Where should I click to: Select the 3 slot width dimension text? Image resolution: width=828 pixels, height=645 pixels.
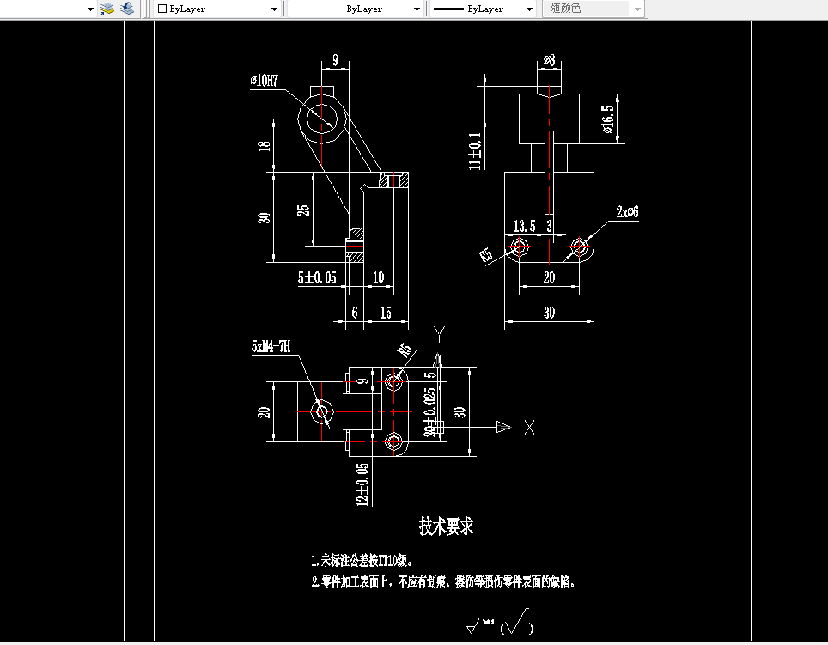pos(549,226)
